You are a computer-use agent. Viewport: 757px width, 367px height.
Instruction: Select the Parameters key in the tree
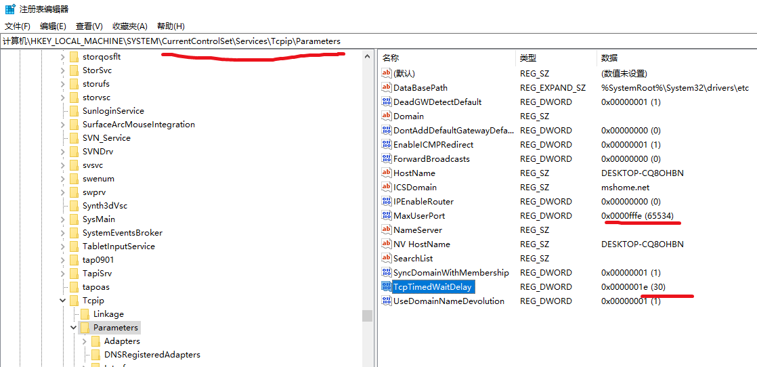[x=116, y=328]
